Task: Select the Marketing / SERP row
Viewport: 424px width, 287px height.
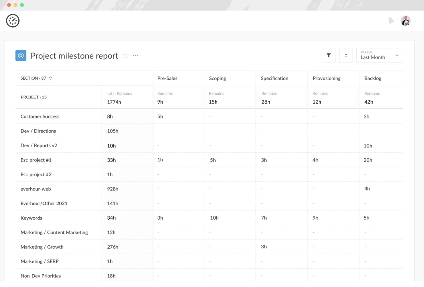Action: click(x=209, y=261)
